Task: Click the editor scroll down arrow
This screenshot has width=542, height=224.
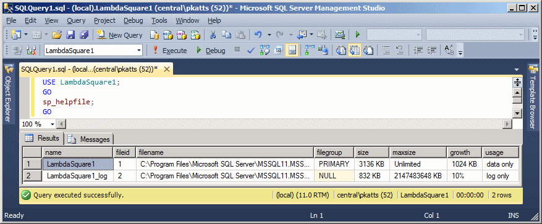Action: pos(517,114)
